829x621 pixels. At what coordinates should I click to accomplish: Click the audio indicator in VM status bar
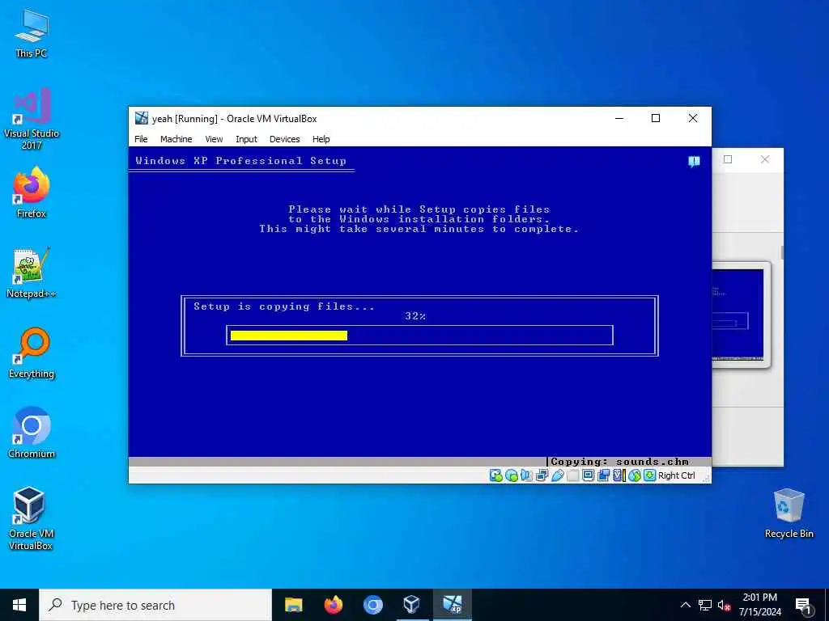pos(526,475)
